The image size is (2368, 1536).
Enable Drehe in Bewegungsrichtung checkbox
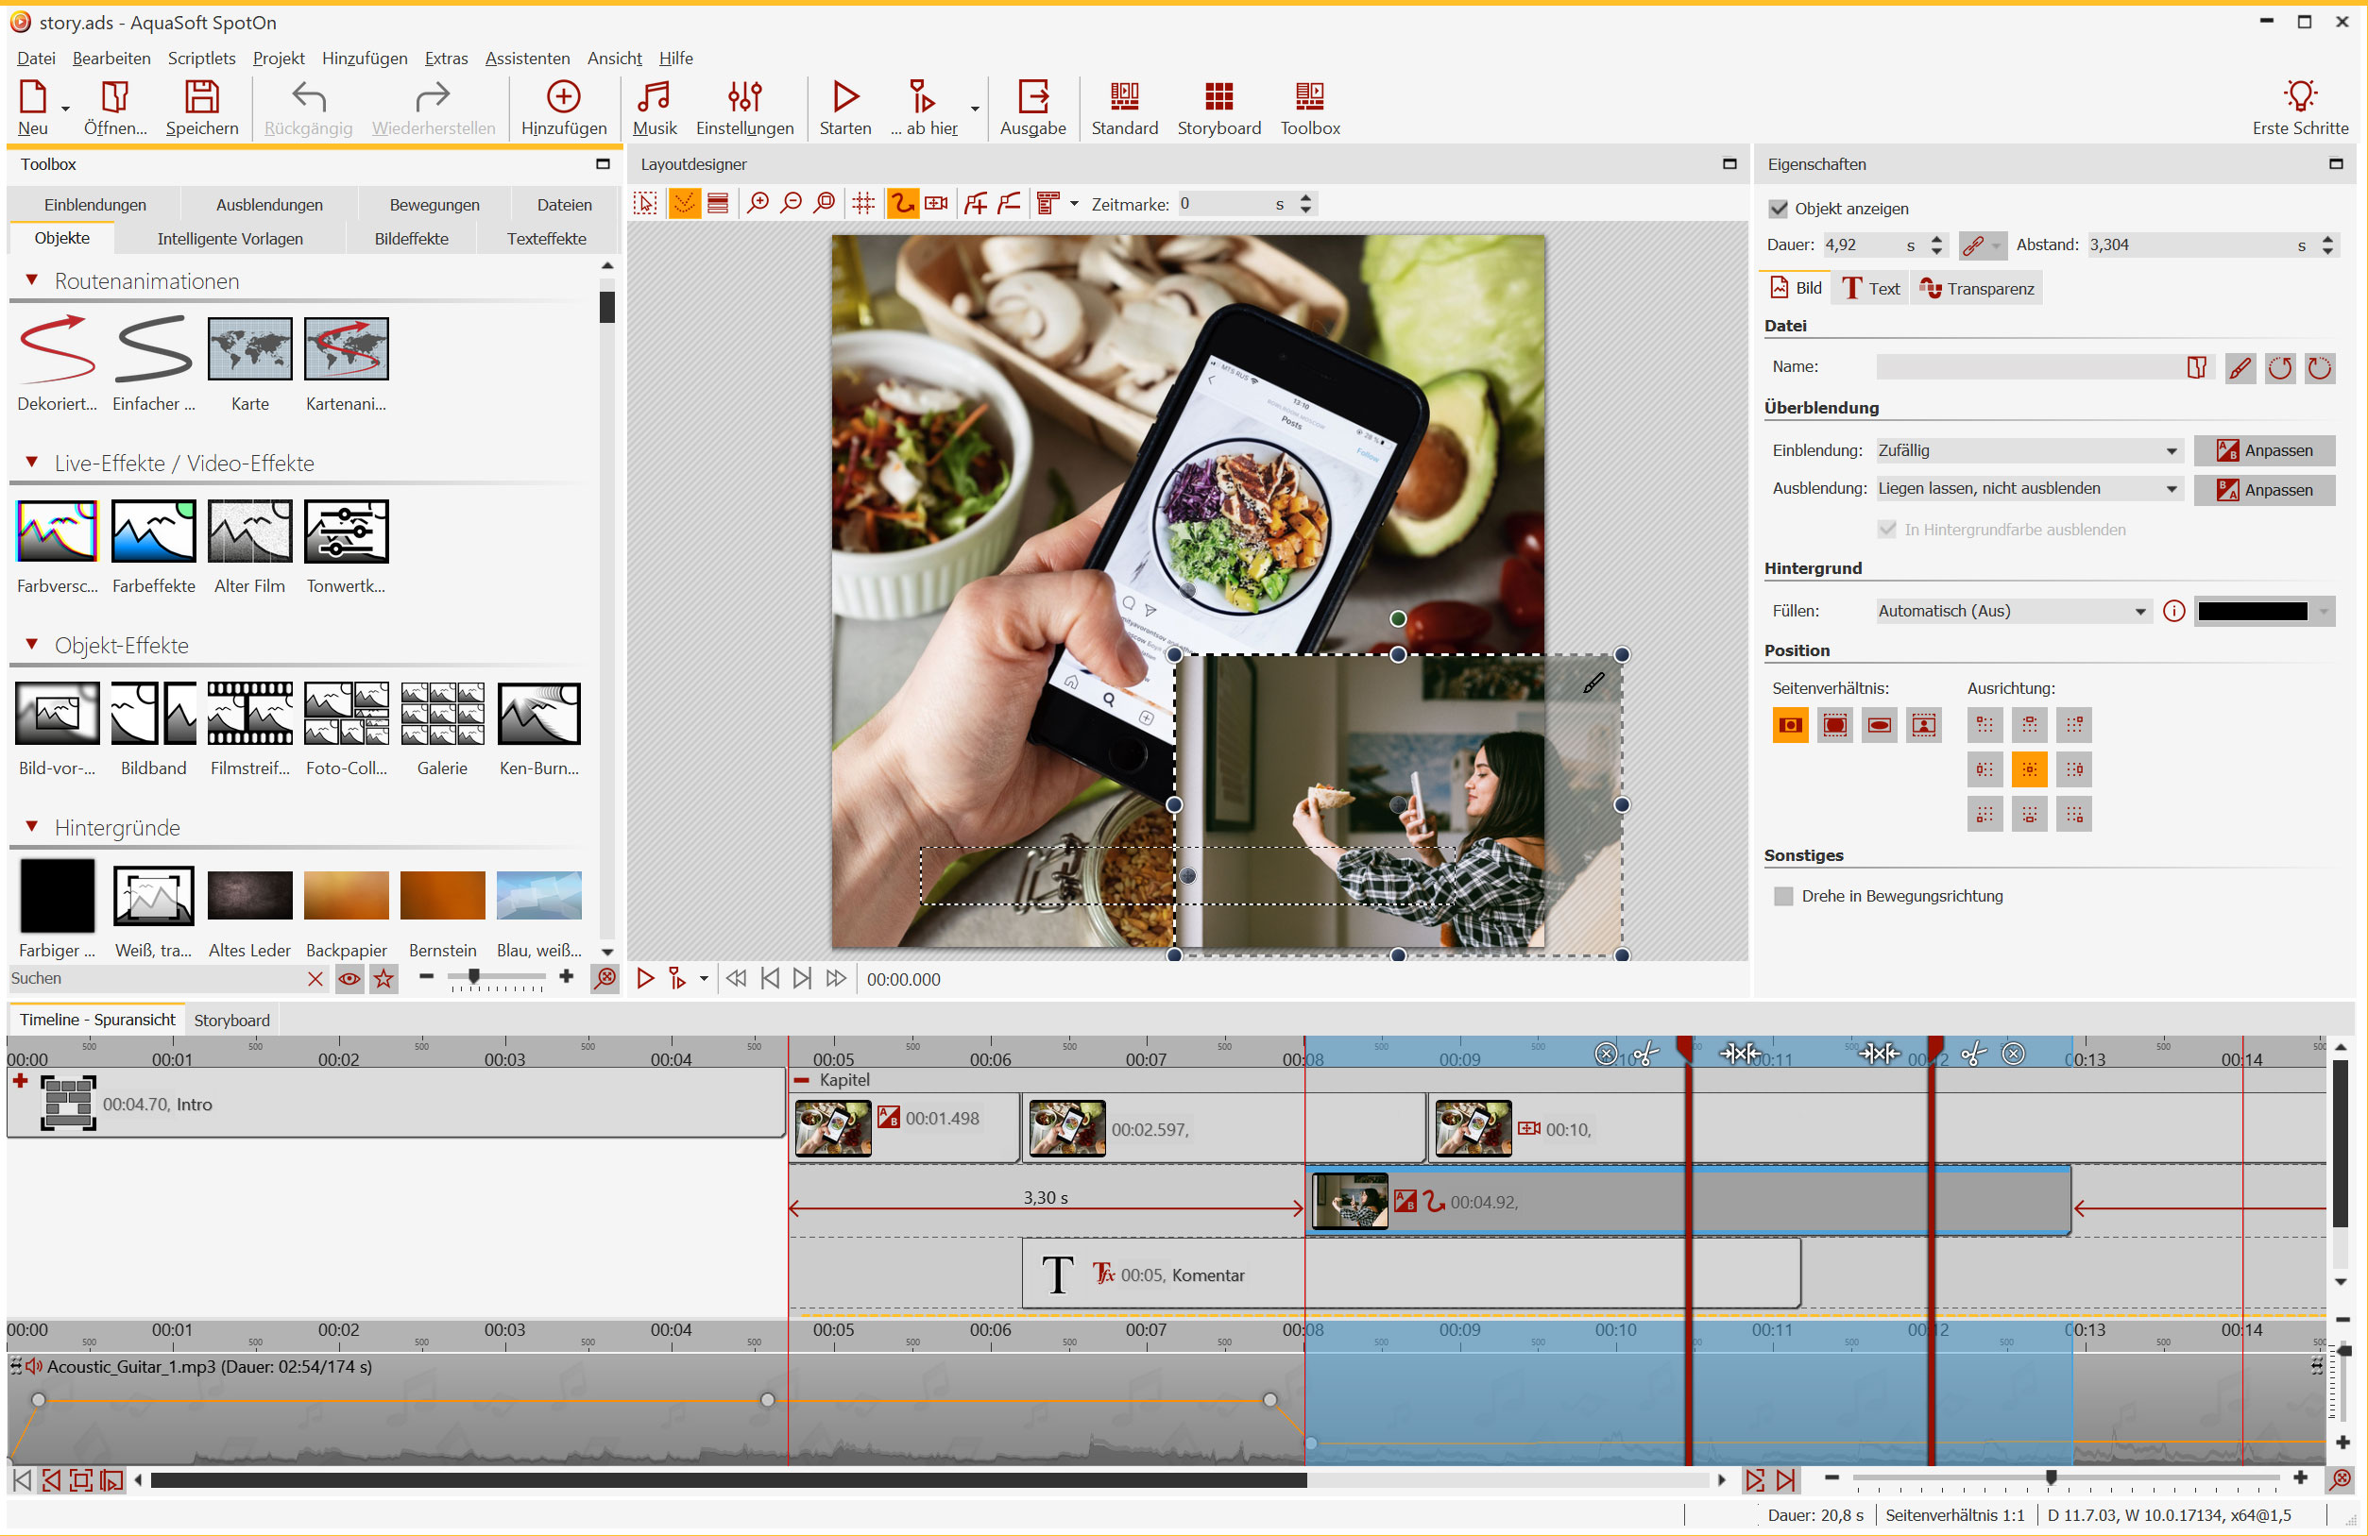pos(1783,897)
